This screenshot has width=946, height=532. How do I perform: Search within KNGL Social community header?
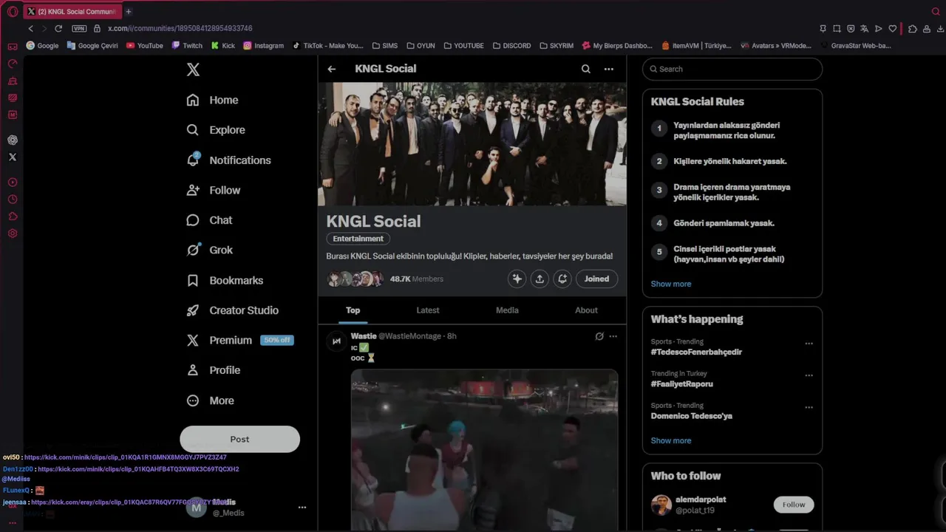(585, 69)
